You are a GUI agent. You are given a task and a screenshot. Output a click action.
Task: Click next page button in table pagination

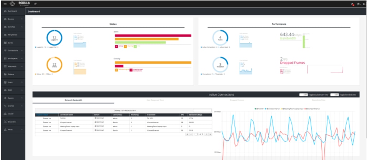[x=206, y=134]
